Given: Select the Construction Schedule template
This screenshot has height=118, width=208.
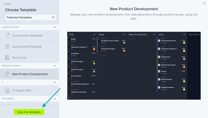Looking at the screenshot, I should coord(29,36).
